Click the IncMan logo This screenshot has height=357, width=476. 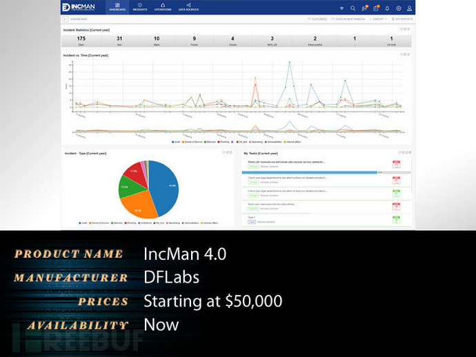79,7
